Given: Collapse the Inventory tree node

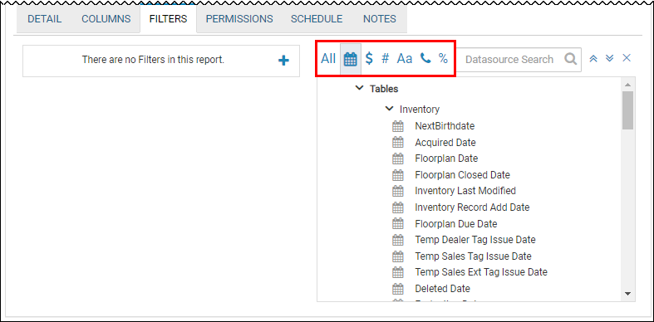Looking at the screenshot, I should (x=389, y=109).
